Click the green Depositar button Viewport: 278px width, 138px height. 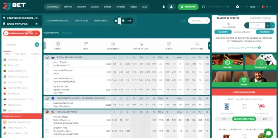click(x=188, y=7)
